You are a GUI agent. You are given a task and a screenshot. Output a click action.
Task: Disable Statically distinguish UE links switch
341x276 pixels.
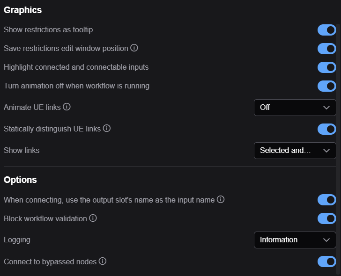326,129
